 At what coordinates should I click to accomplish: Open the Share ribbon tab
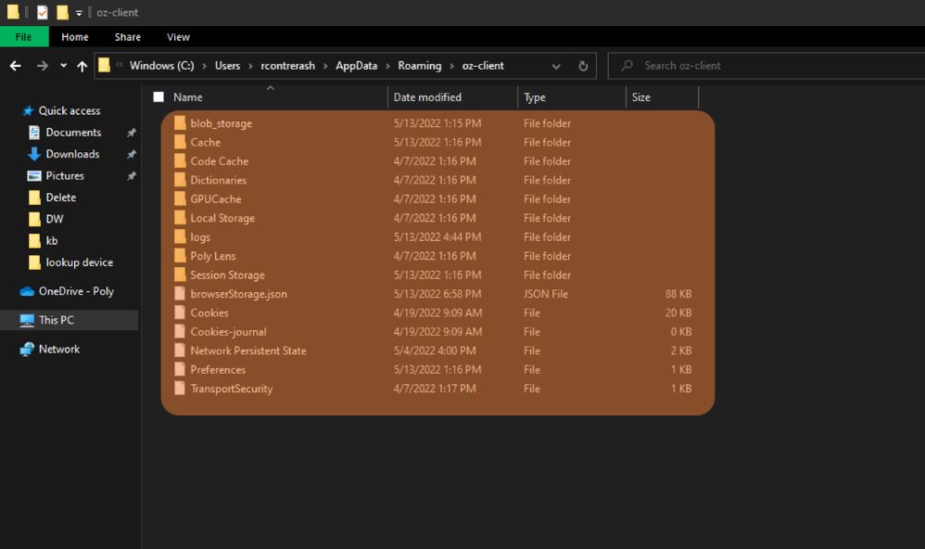point(128,37)
